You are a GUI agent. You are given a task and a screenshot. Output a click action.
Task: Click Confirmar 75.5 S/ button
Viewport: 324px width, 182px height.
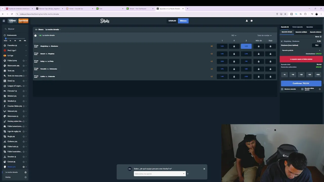point(301,83)
